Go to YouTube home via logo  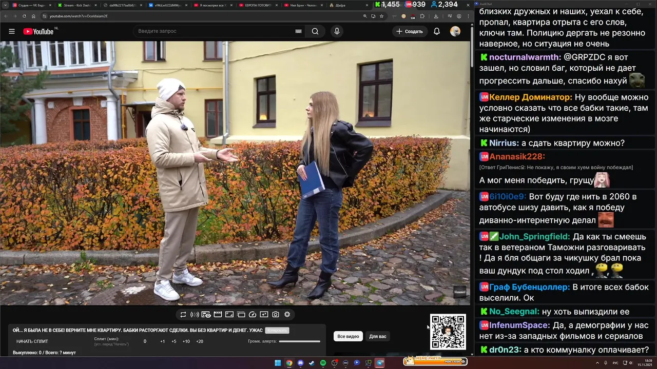click(x=38, y=31)
